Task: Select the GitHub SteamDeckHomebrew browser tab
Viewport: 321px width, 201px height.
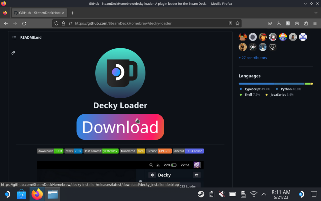Action: (38, 13)
